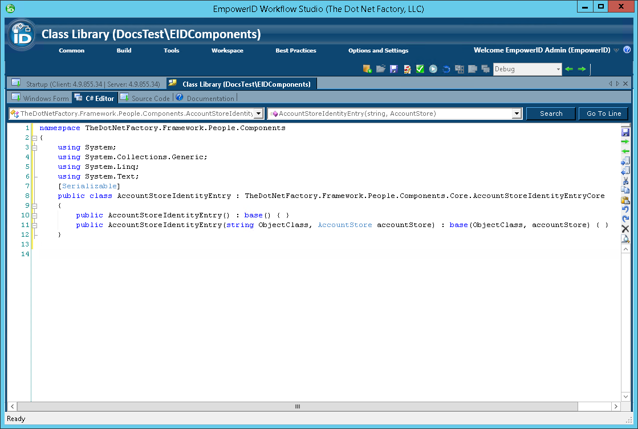Click the Paste clipboard icon in side toolbar
Screen dimensions: 638x429
[x=625, y=200]
